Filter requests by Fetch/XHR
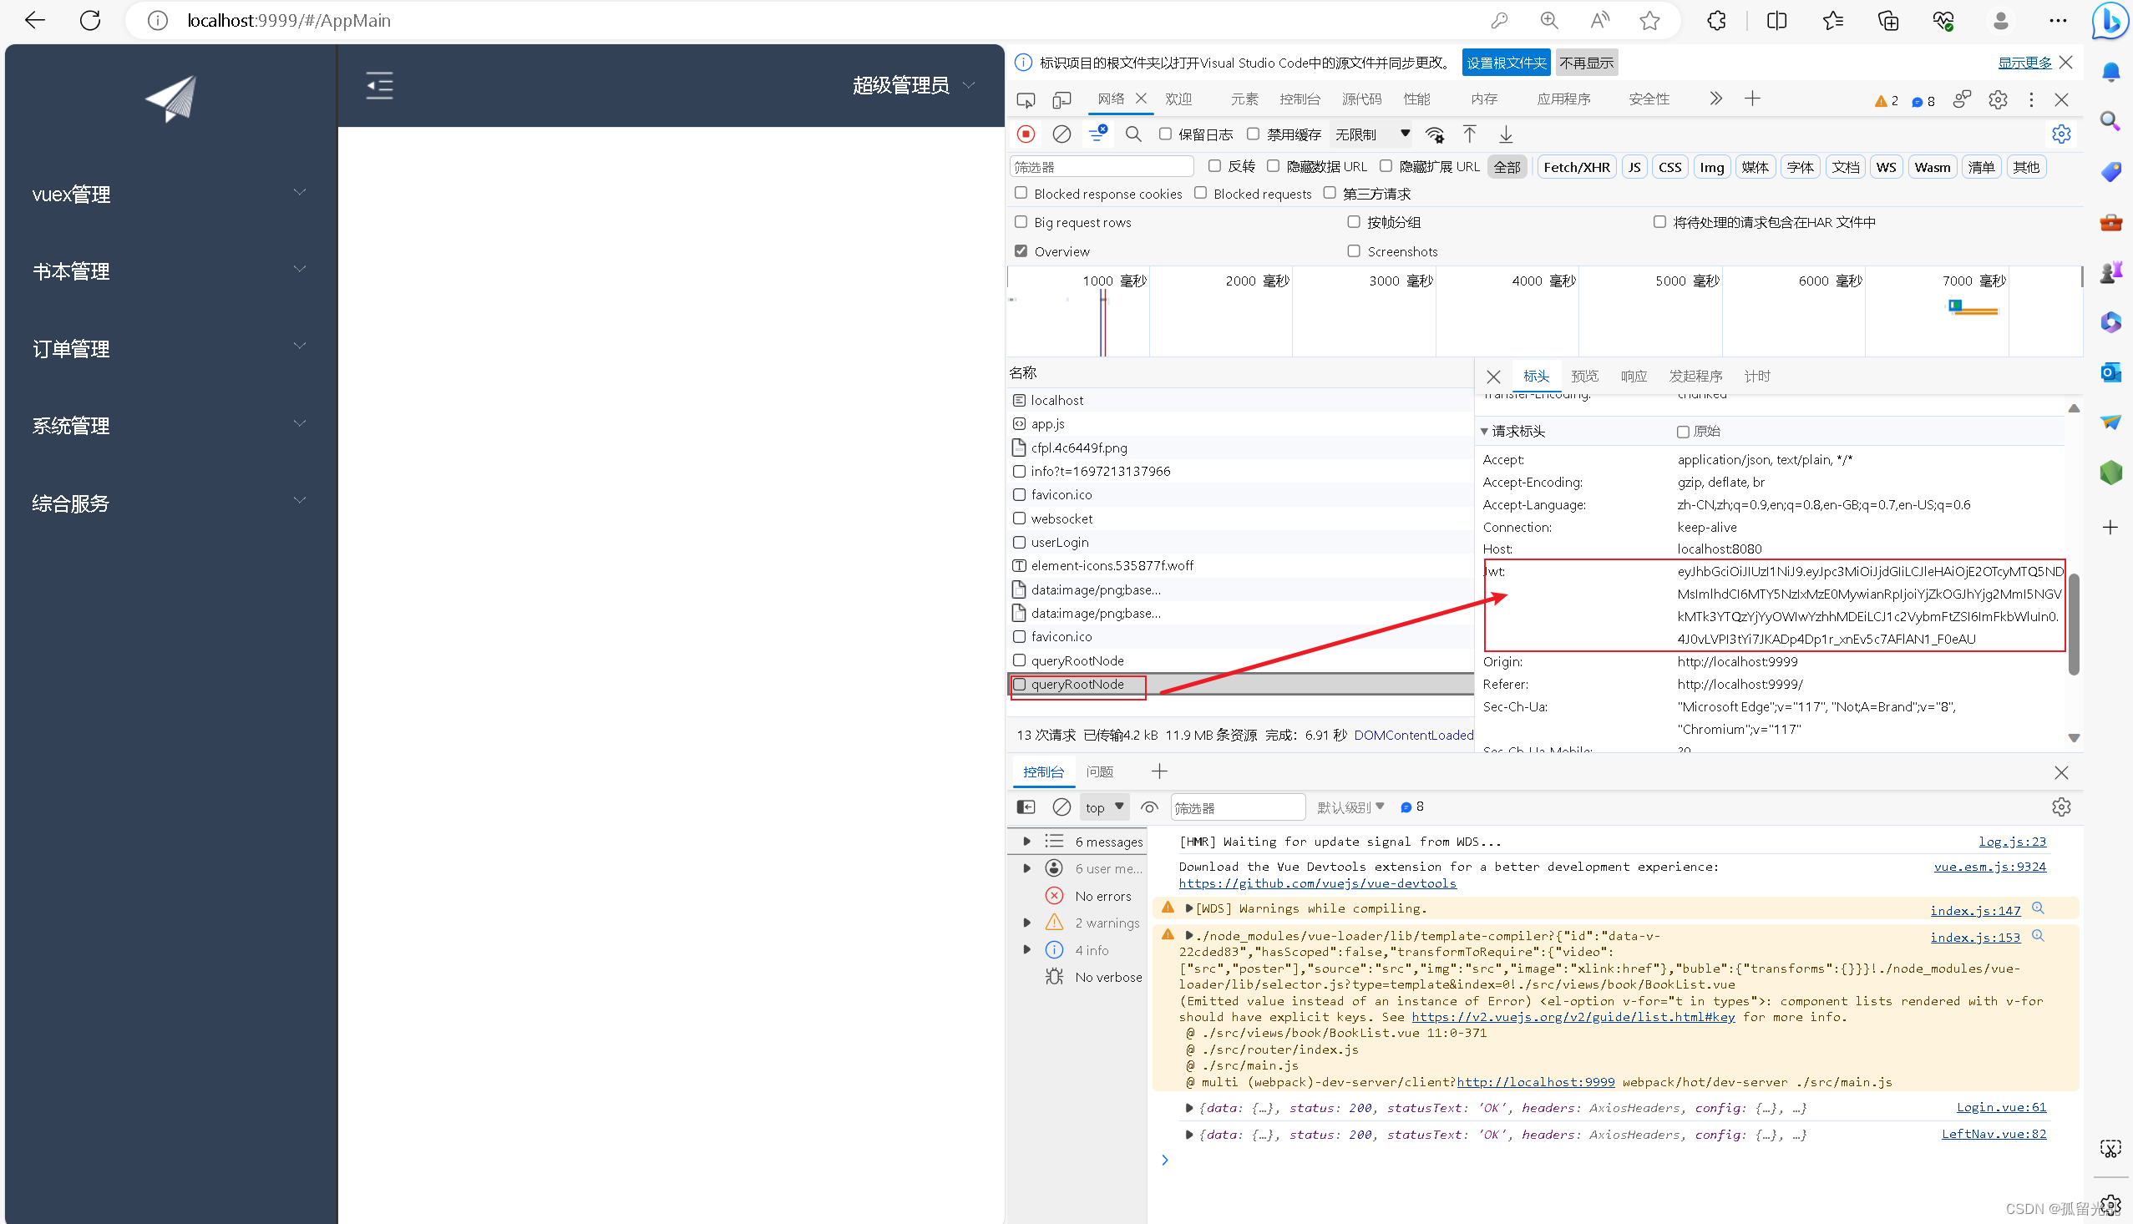The image size is (2133, 1224). click(x=1577, y=166)
